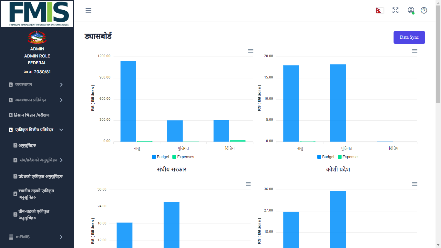Image resolution: width=441 pixels, height=248 pixels.
Task: Toggle Budget legend in कोशी प्रदेश chart
Action: pyautogui.click(x=326, y=157)
